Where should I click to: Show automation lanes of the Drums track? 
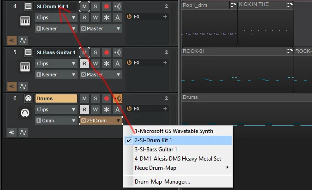point(23,132)
